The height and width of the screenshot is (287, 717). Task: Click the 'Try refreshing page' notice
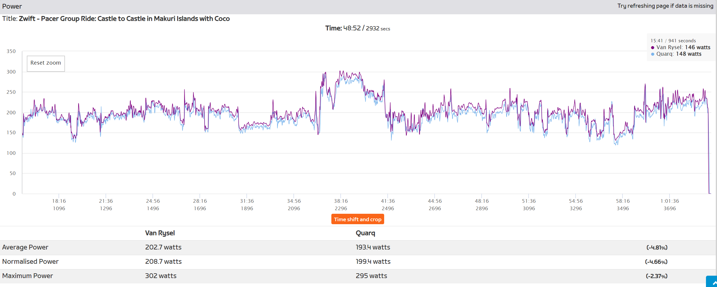[665, 6]
